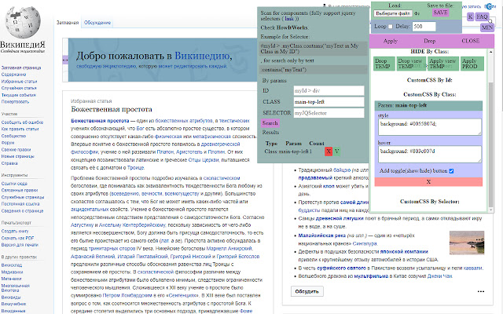Toggle 'Add toggle(show/hide) button' checkbox
This screenshot has width=503, height=314.
(x=451, y=171)
